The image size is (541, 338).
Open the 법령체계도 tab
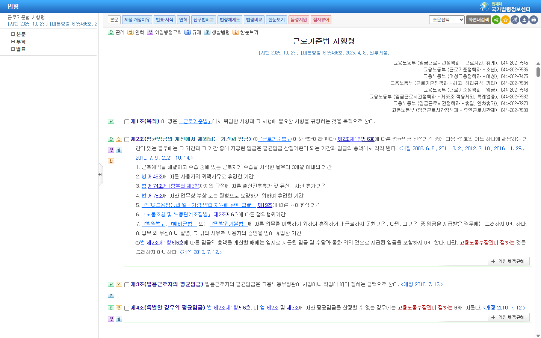[230, 20]
